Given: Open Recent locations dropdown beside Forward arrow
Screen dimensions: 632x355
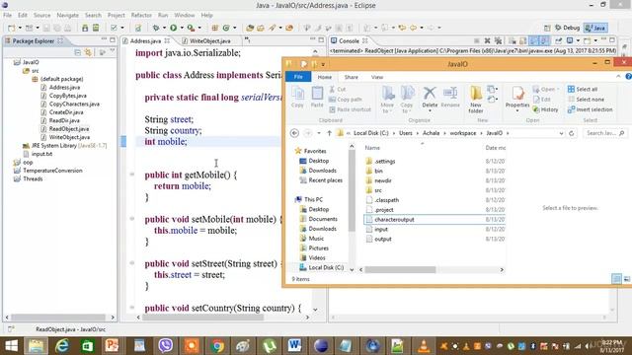Looking at the screenshot, I should [318, 133].
